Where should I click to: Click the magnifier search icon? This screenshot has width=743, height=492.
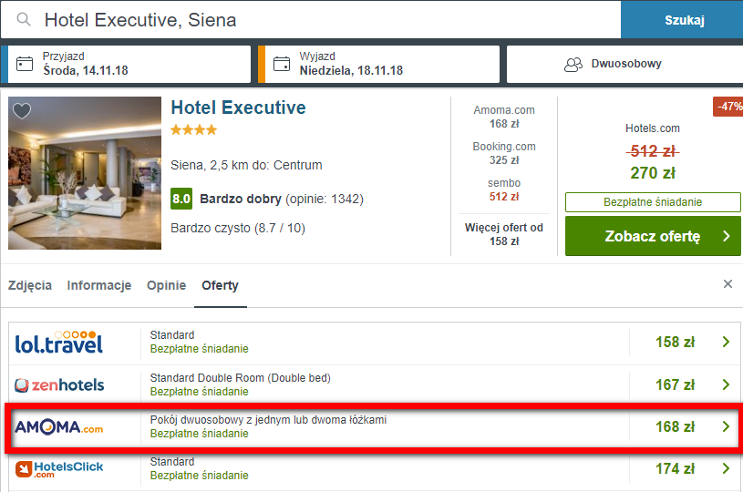tap(23, 19)
